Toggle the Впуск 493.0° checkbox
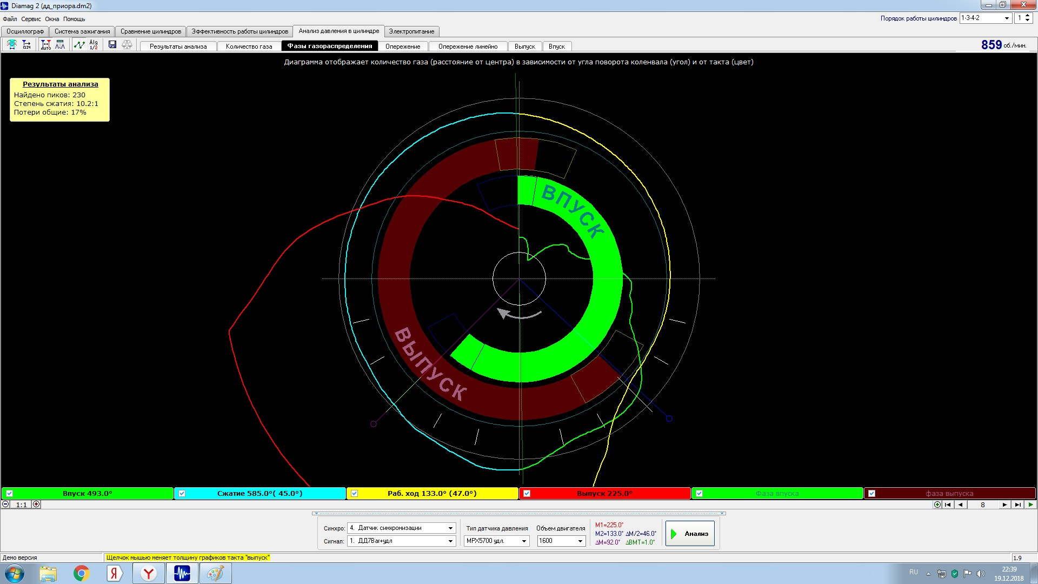The width and height of the screenshot is (1038, 584). (x=9, y=494)
